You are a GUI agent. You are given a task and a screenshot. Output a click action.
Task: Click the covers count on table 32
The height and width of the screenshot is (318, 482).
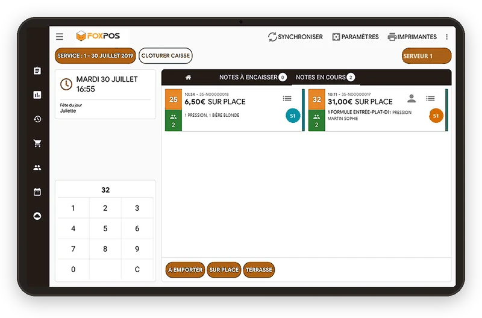tap(317, 120)
